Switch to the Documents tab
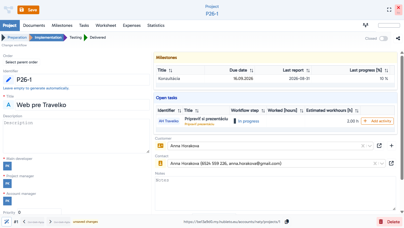The height and width of the screenshot is (228, 404). point(34,26)
